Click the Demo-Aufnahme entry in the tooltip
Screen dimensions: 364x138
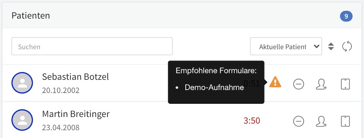(x=214, y=88)
